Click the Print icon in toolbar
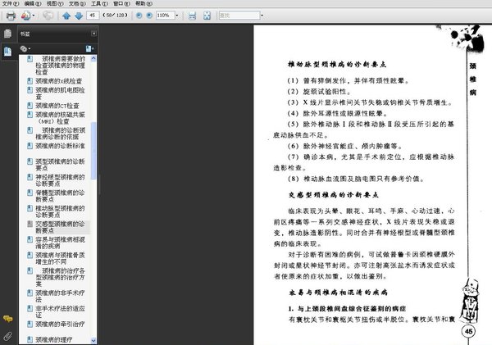Viewport: 492px width, 345px height. point(11,16)
